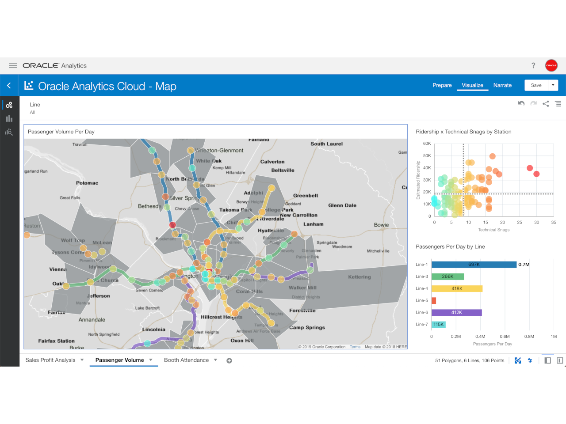Screen dimensions: 566x424
Task: Go back using the left chevron arrow
Action: (x=9, y=86)
